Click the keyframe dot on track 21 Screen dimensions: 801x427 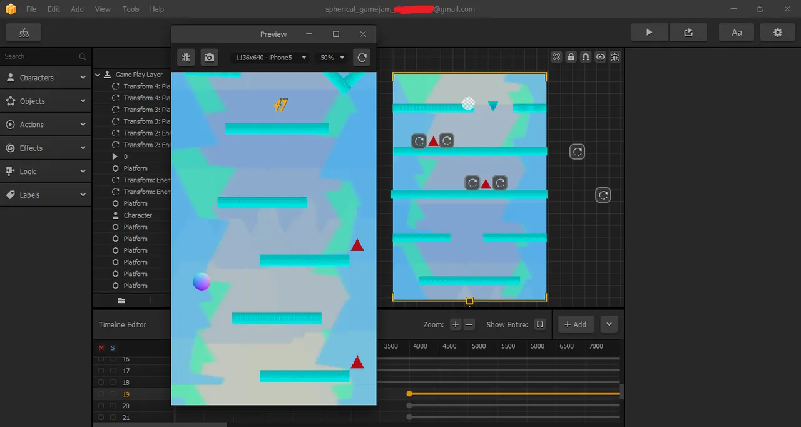click(x=409, y=417)
